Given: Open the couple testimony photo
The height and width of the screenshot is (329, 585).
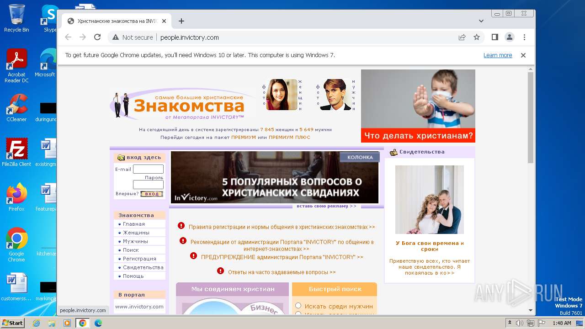Looking at the screenshot, I should tap(430, 200).
